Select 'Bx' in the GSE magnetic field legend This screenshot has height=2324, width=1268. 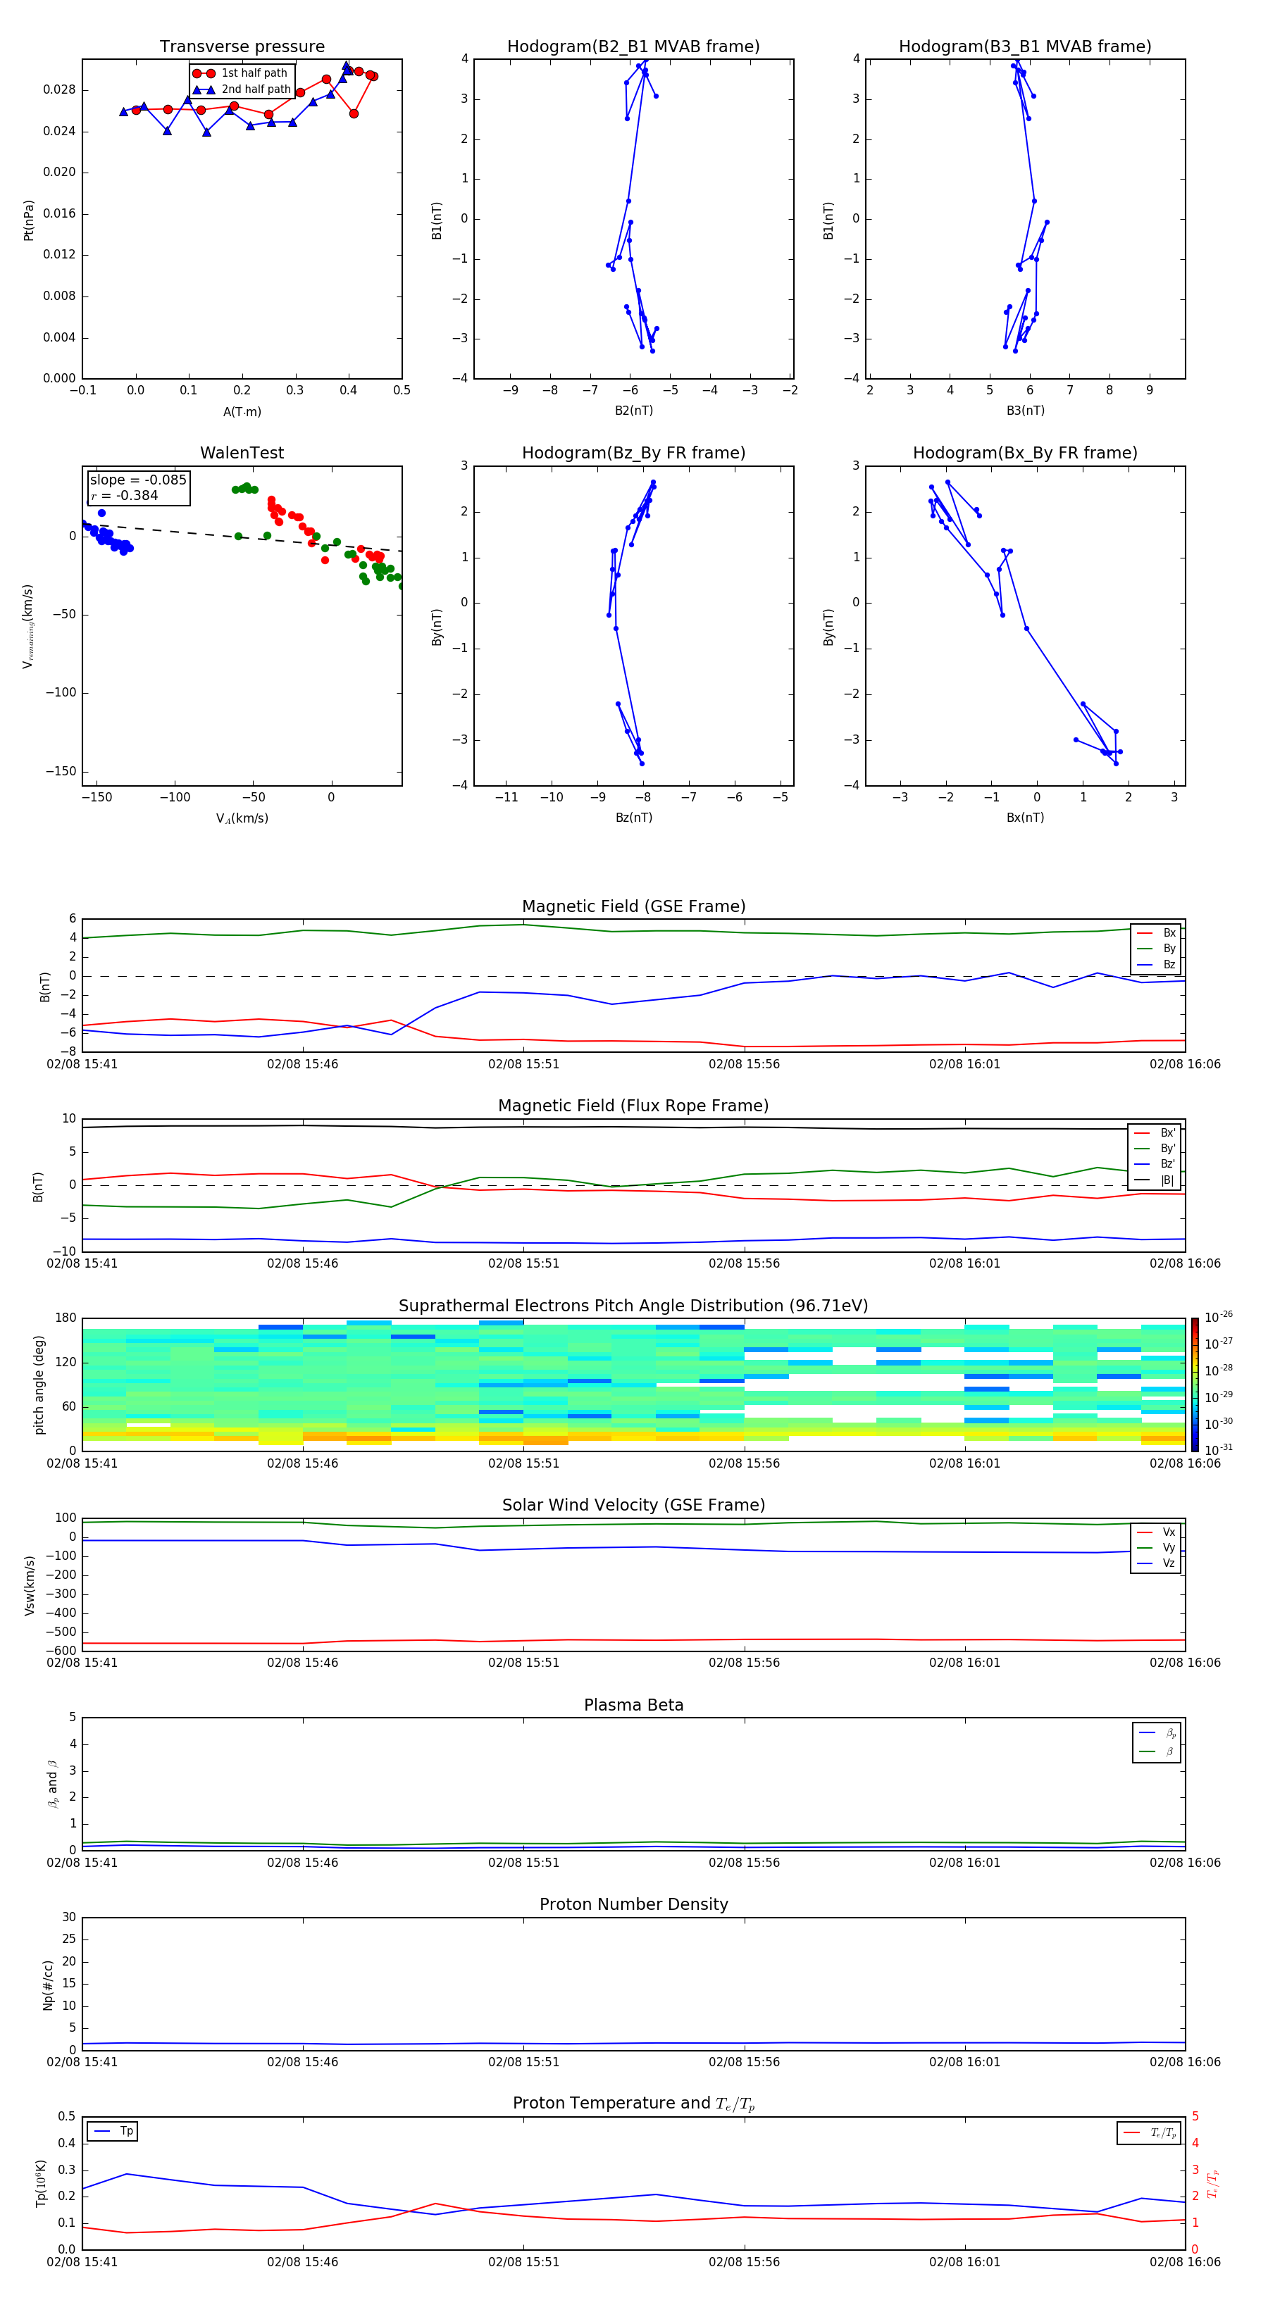(x=1156, y=933)
